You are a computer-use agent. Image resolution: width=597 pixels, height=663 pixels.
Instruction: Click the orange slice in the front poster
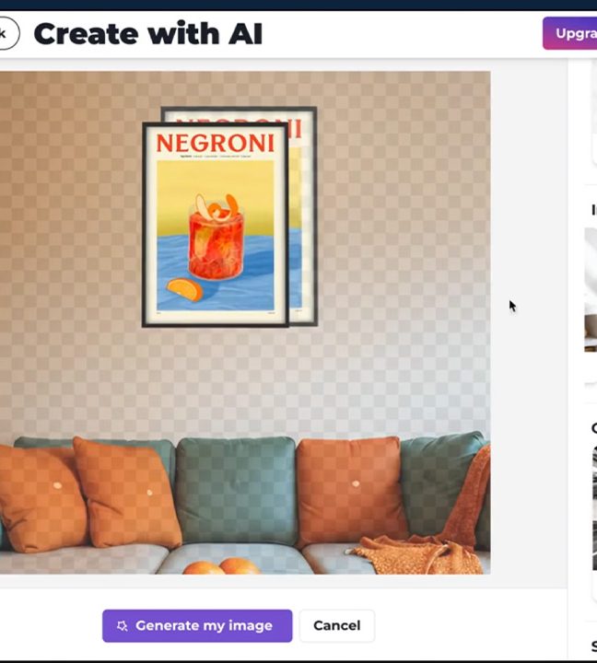tap(185, 290)
